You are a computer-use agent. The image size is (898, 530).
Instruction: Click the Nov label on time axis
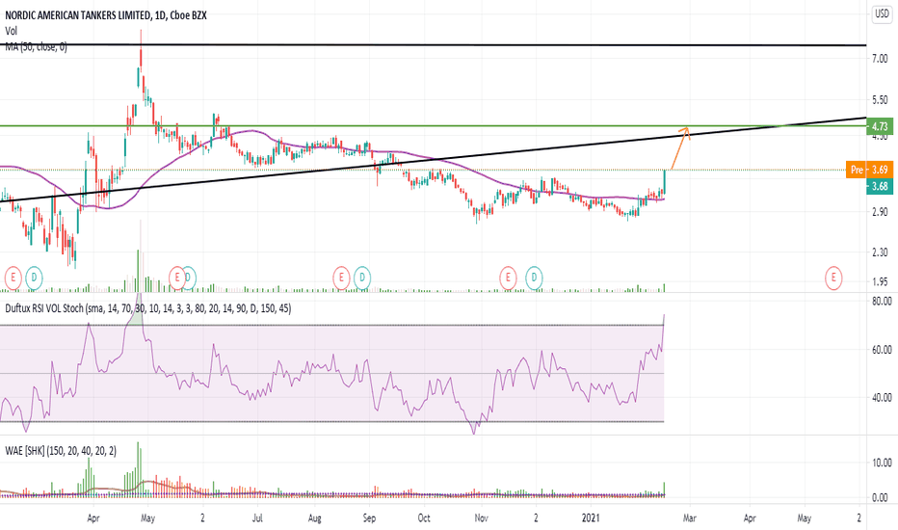tap(481, 518)
